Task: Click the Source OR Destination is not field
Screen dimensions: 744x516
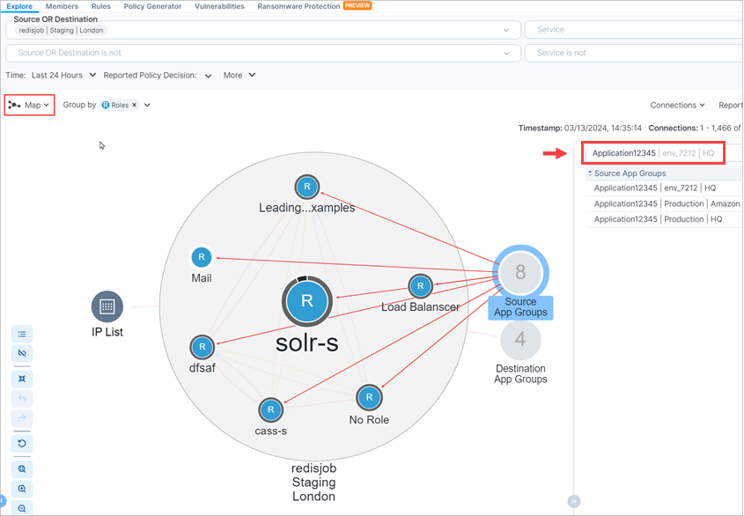Action: [x=261, y=53]
